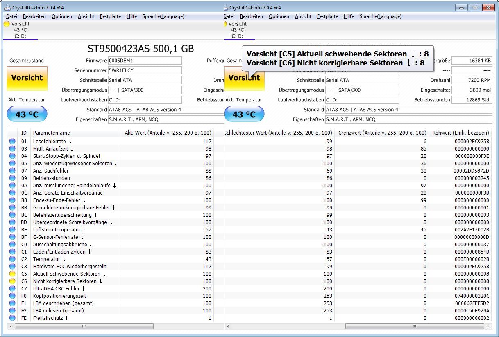Click the 43 °C temperature button in the left window
The image size is (499, 337).
point(27,115)
